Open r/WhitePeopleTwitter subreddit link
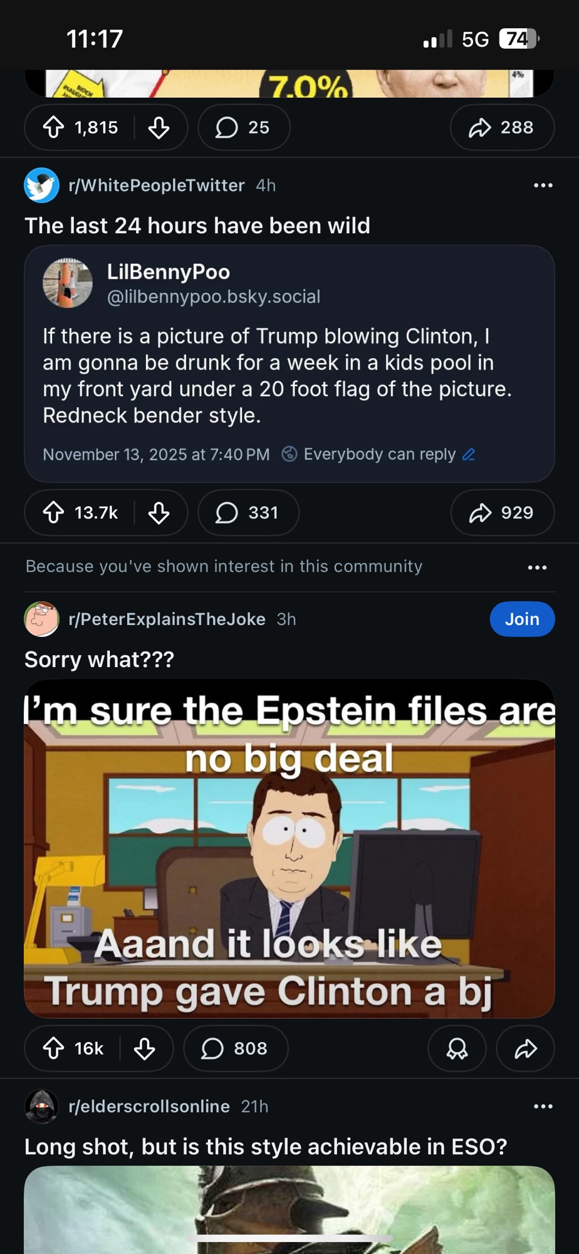 pyautogui.click(x=156, y=186)
